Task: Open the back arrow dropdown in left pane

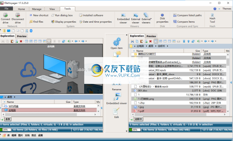Action: click(79, 41)
